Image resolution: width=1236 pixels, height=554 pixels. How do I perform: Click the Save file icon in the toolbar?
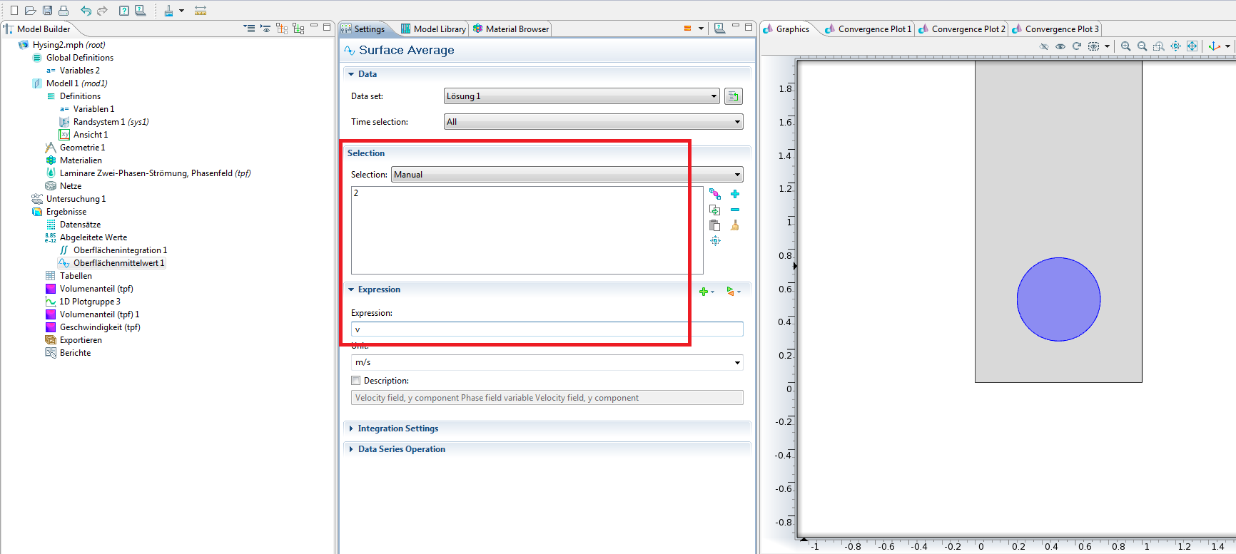[x=47, y=11]
